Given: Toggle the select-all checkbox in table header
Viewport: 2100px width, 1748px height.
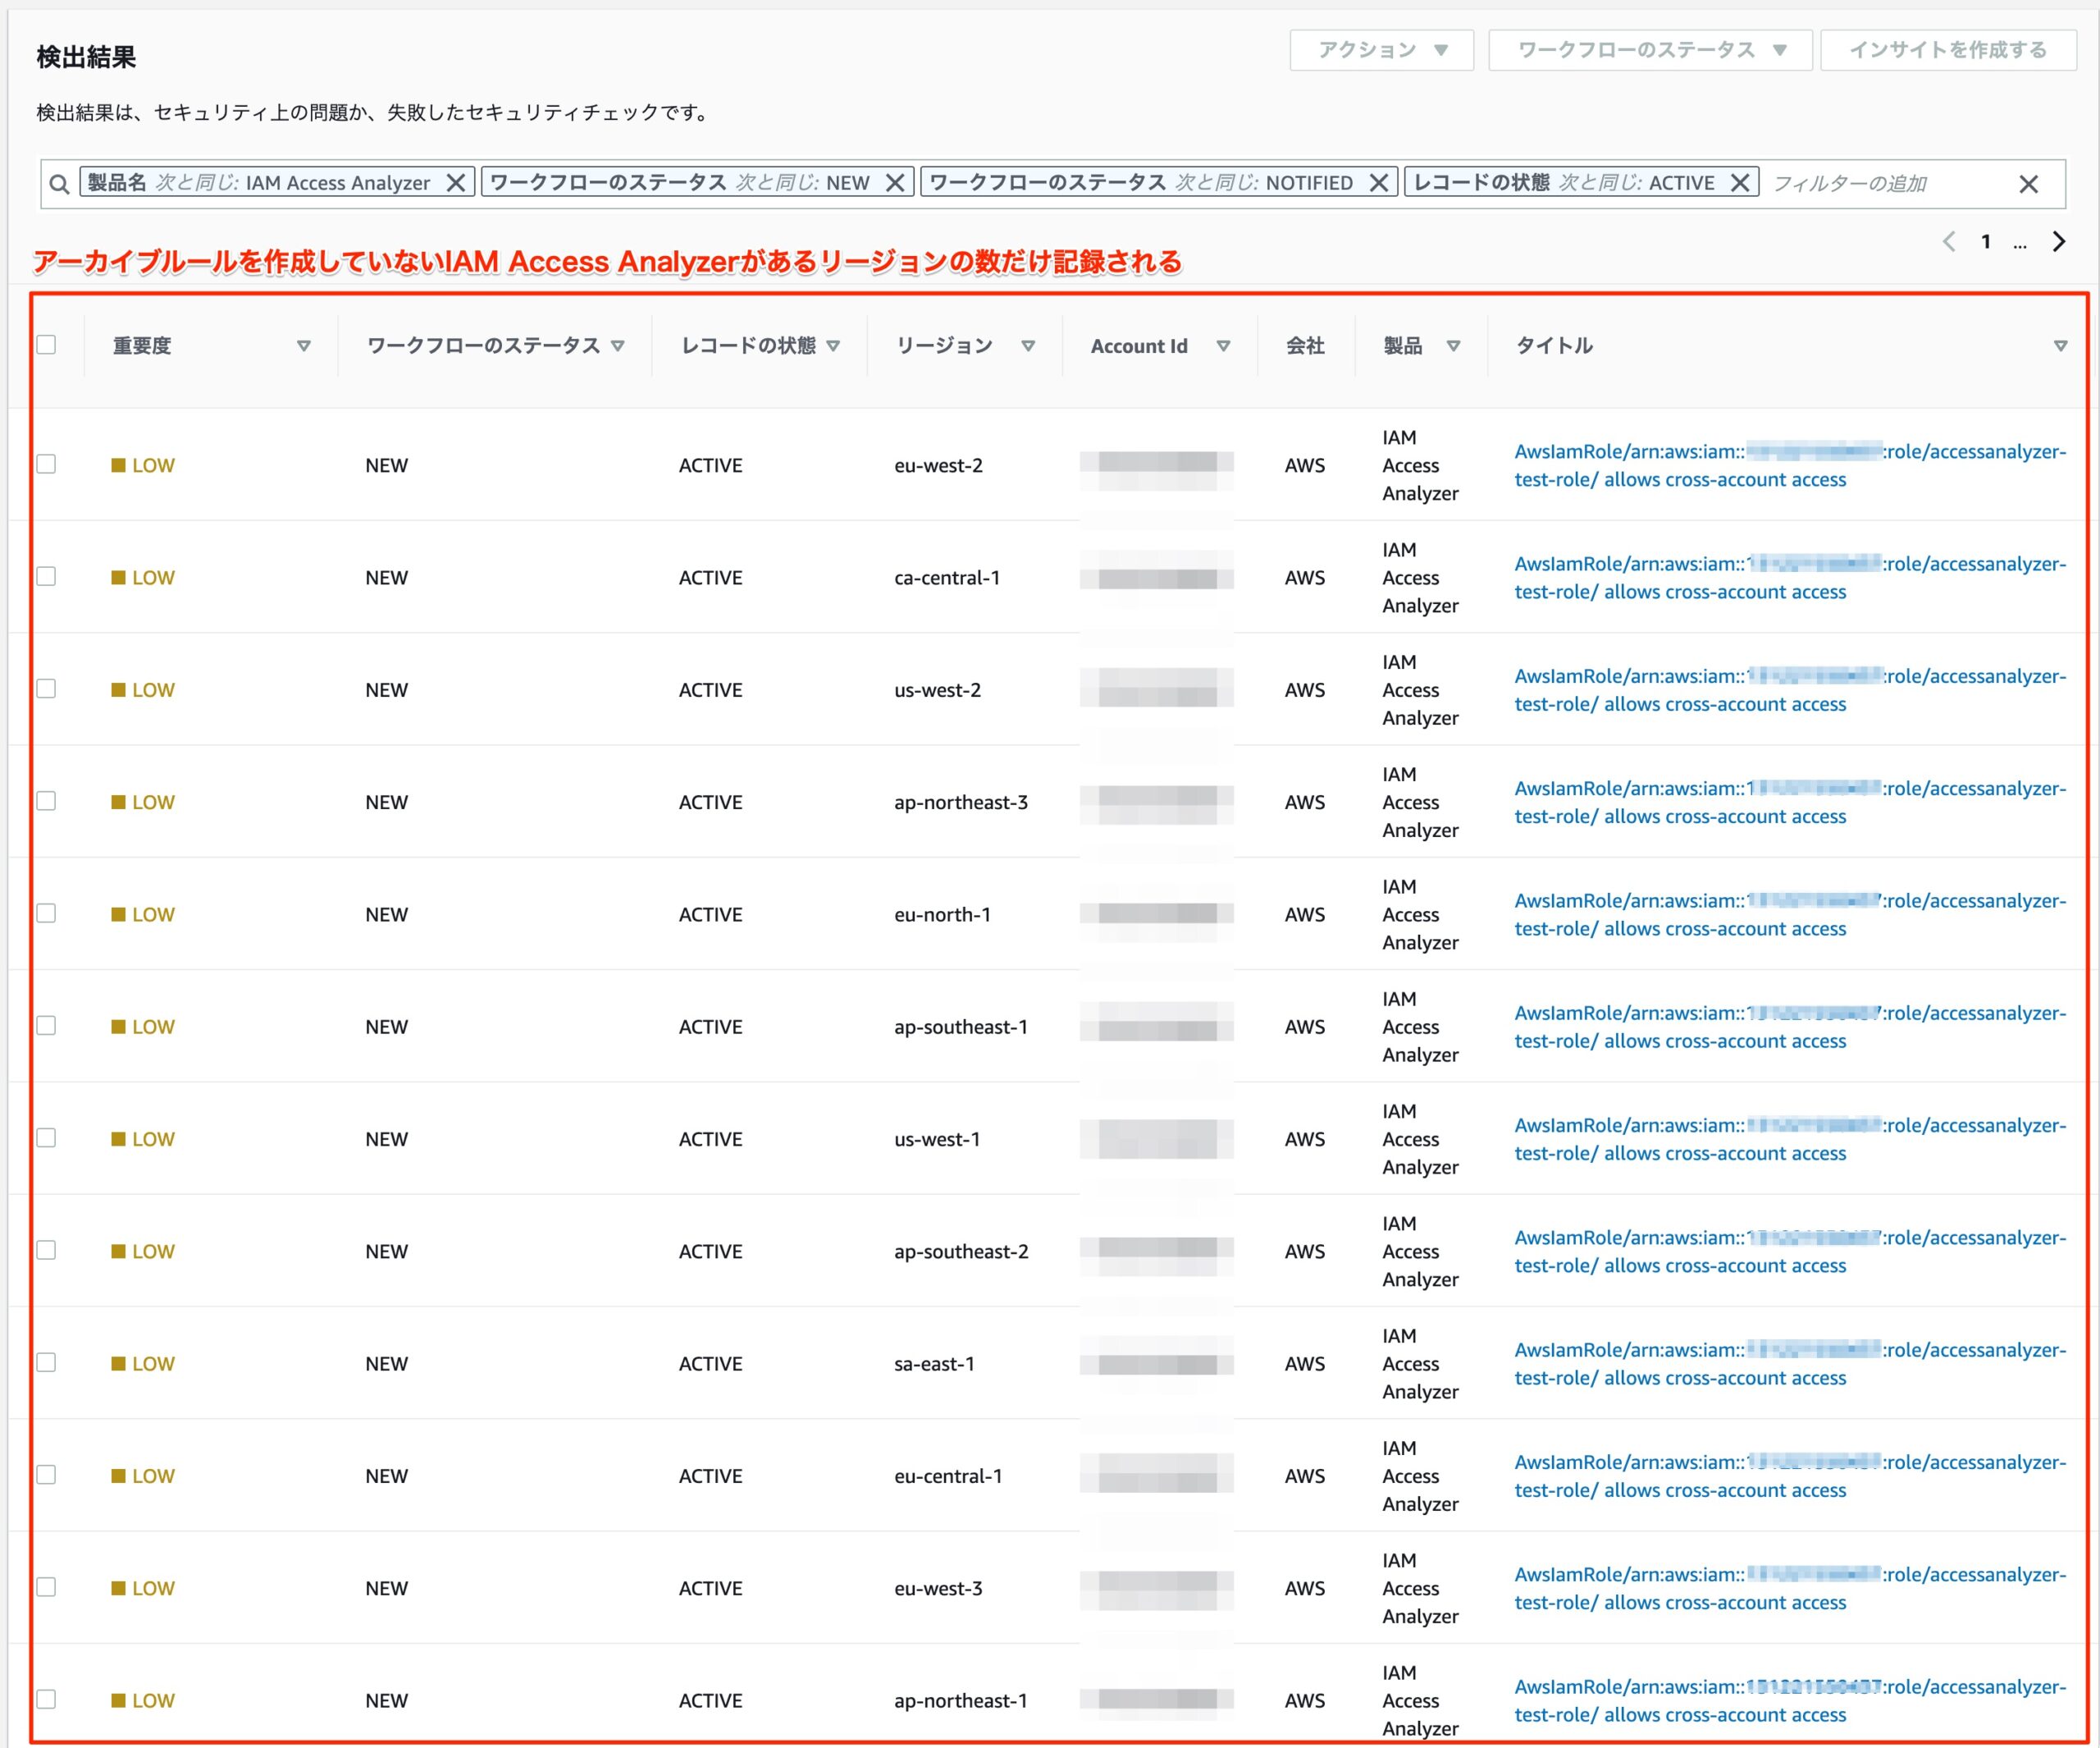Looking at the screenshot, I should pos(46,345).
